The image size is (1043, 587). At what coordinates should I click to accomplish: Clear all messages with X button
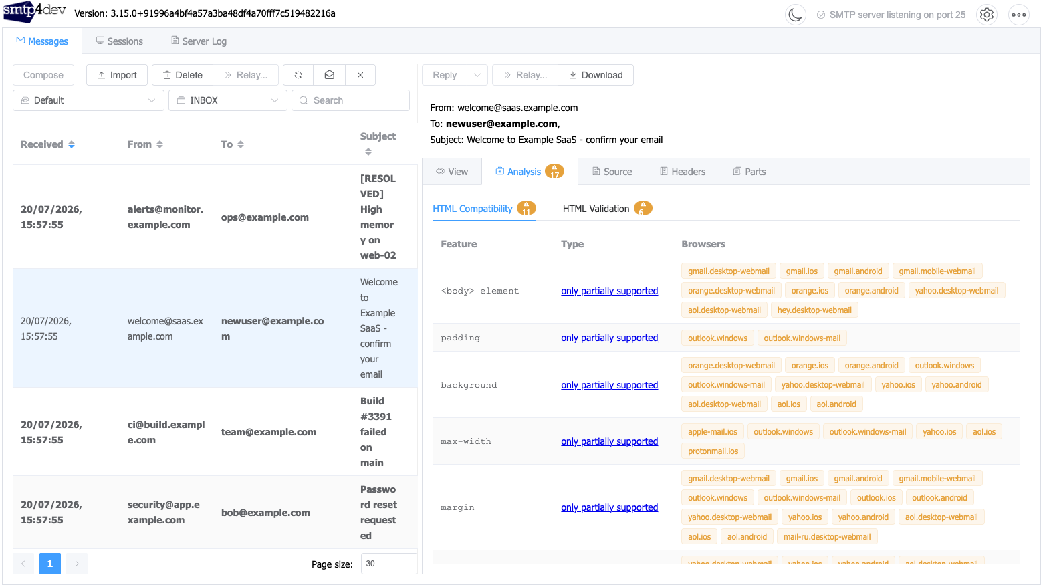[360, 75]
